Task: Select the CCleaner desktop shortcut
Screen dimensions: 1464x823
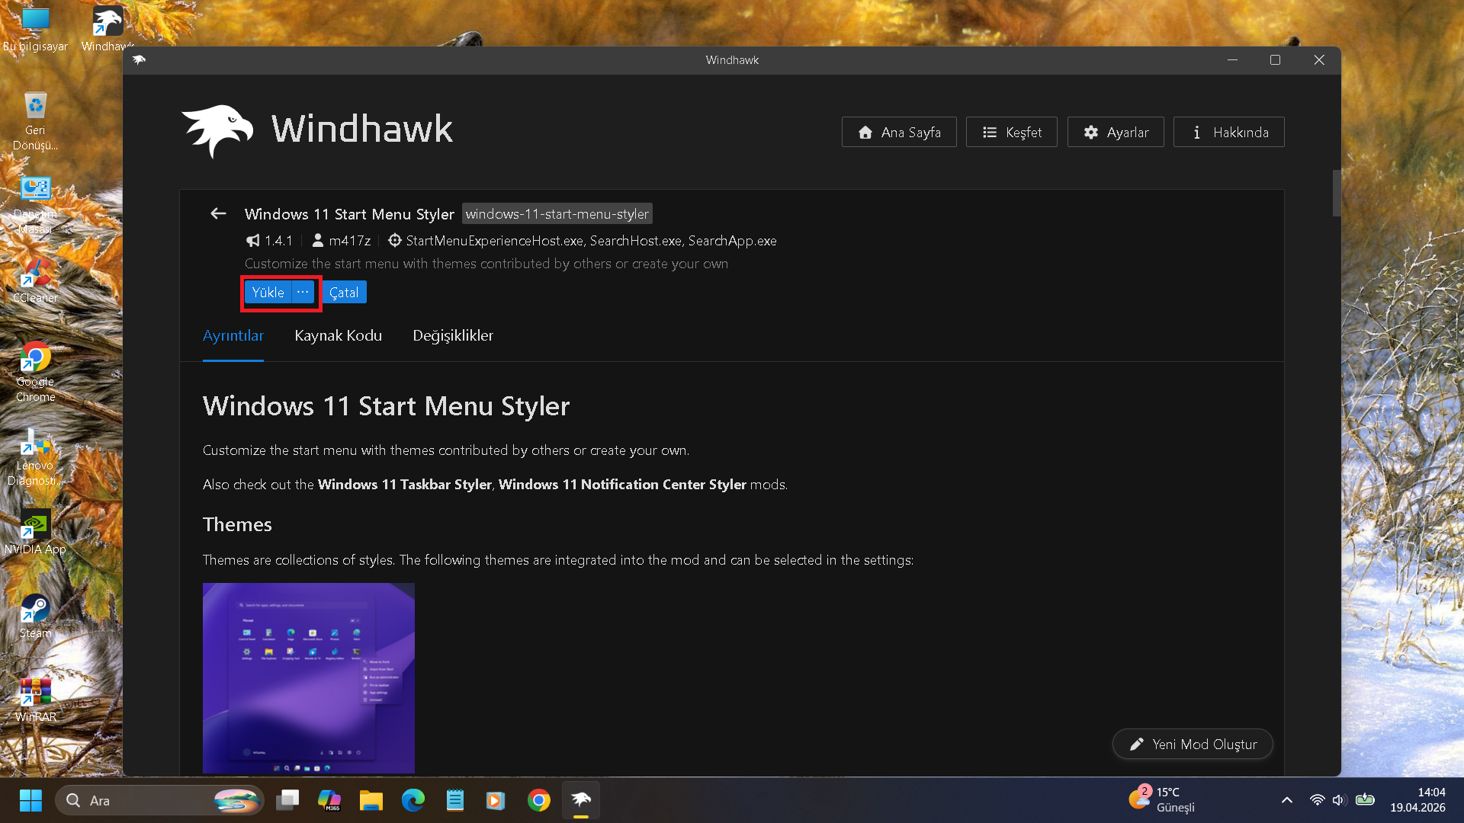Action: (x=35, y=280)
